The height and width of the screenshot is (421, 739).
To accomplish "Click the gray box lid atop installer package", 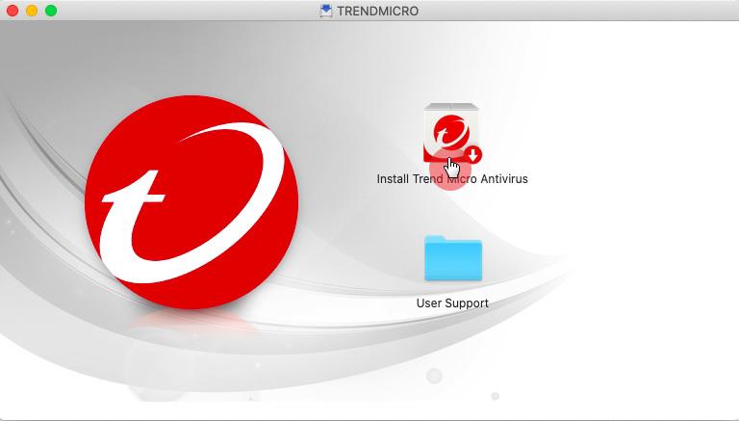I will pos(451,107).
